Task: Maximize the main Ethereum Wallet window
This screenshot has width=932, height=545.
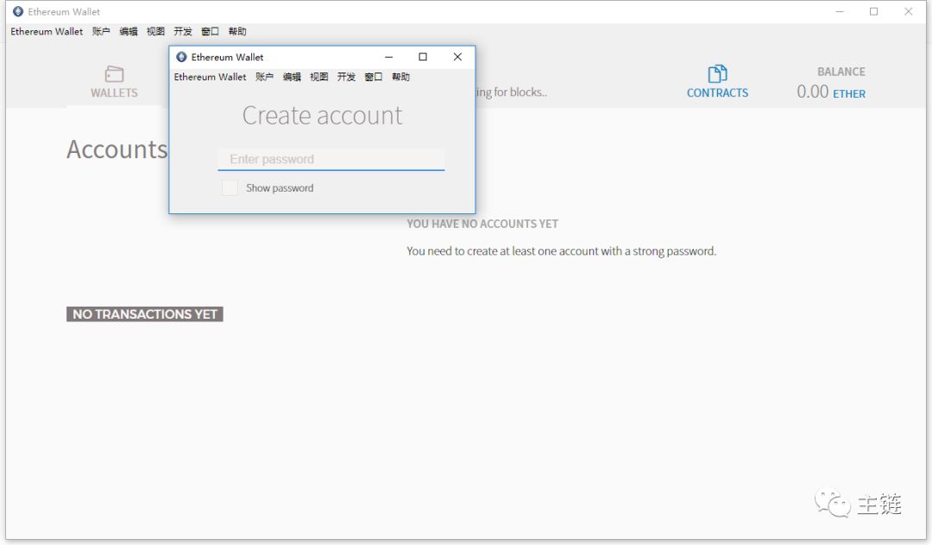Action: click(x=873, y=11)
